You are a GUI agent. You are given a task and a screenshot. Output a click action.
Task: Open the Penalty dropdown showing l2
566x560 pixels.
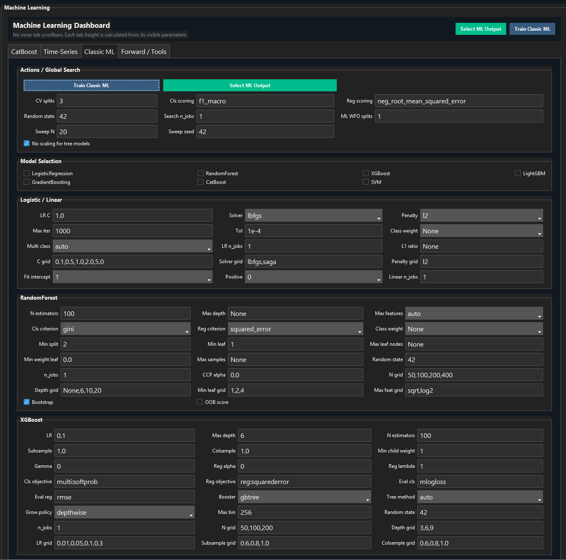[482, 215]
